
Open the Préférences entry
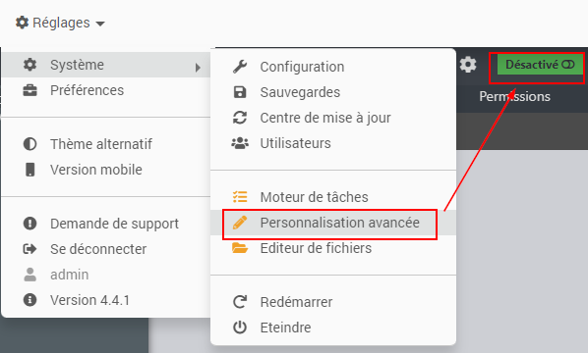pyautogui.click(x=87, y=90)
